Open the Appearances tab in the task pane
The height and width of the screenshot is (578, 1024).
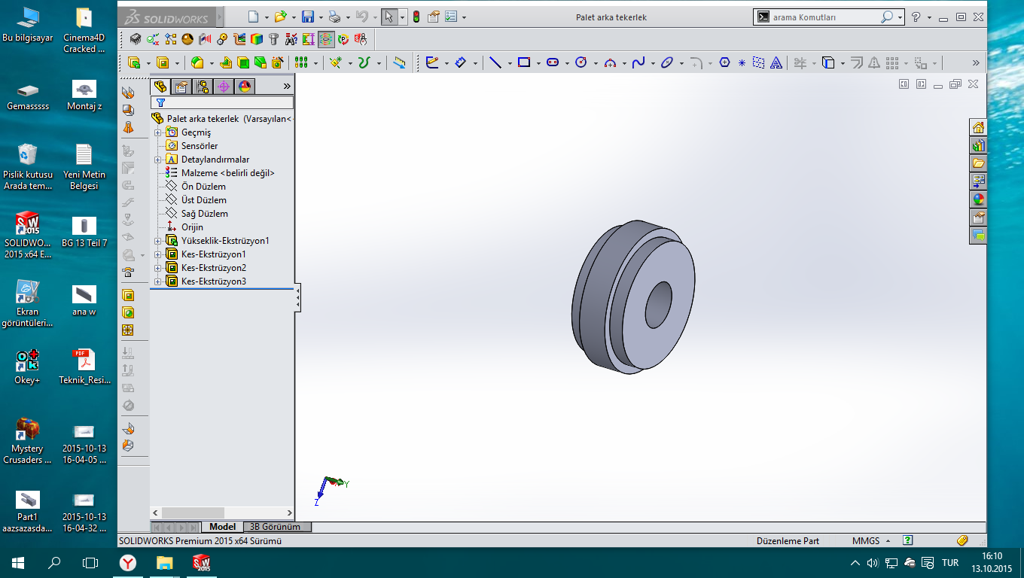(x=978, y=199)
